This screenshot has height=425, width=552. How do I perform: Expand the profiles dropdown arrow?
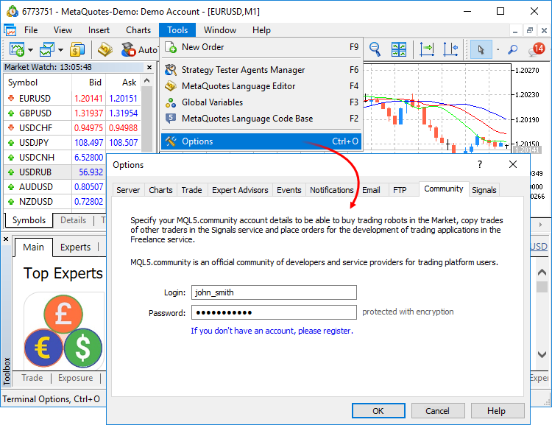tap(60, 50)
